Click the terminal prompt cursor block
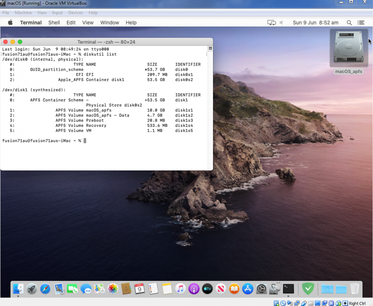 85,140
